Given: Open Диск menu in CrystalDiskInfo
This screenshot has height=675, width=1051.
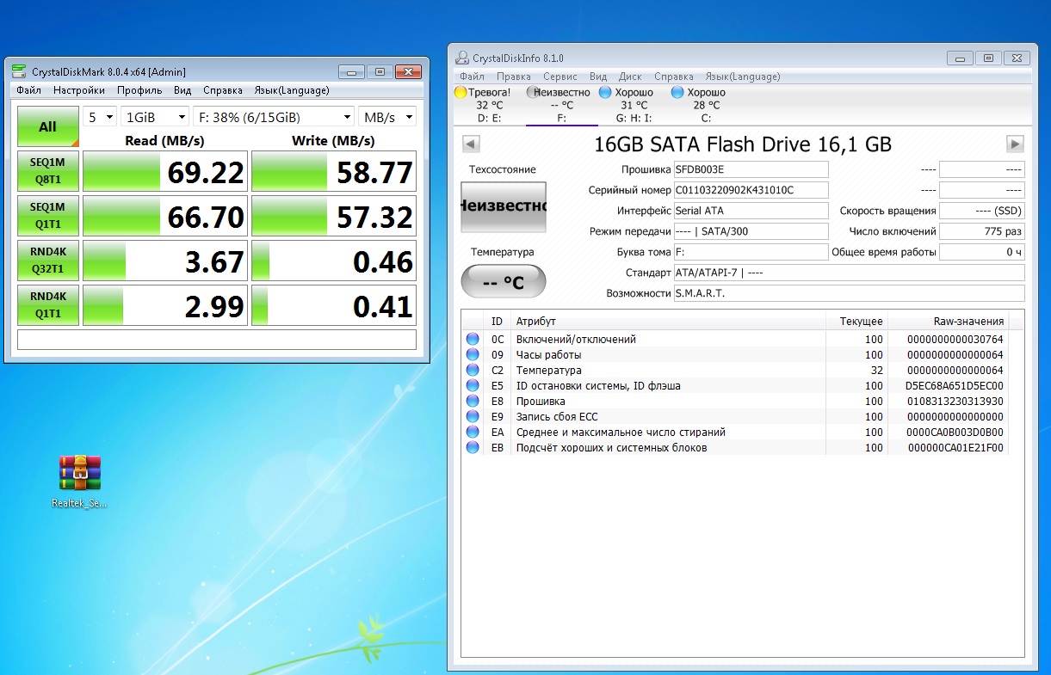Looking at the screenshot, I should tap(631, 77).
